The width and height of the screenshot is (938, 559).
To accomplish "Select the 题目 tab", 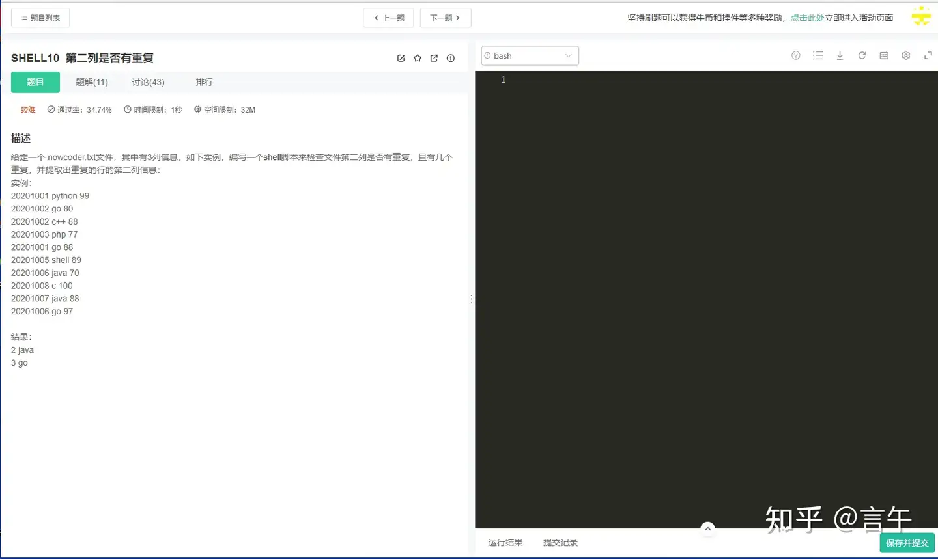I will tap(35, 82).
